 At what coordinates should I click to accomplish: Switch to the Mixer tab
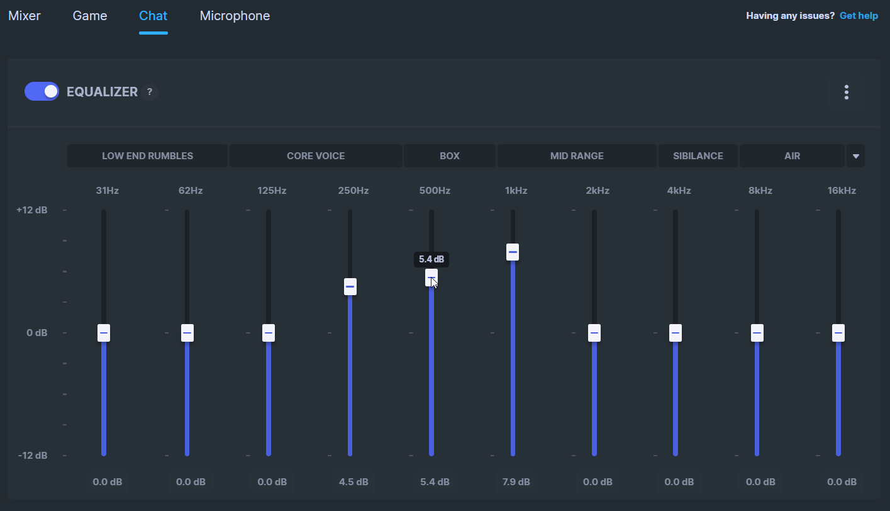(25, 16)
